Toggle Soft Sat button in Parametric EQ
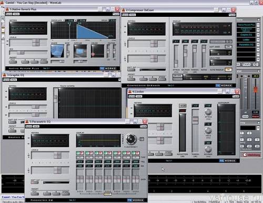Screen dimensions: 263x203 (35, 182)
